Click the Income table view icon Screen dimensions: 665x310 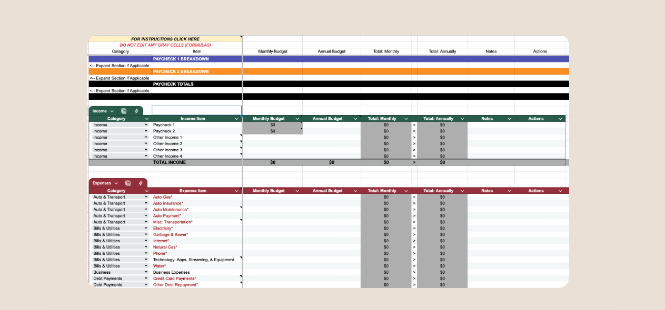pyautogui.click(x=124, y=111)
